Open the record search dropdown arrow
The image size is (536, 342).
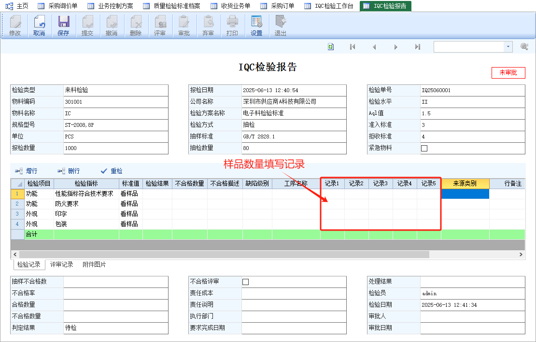point(508,47)
